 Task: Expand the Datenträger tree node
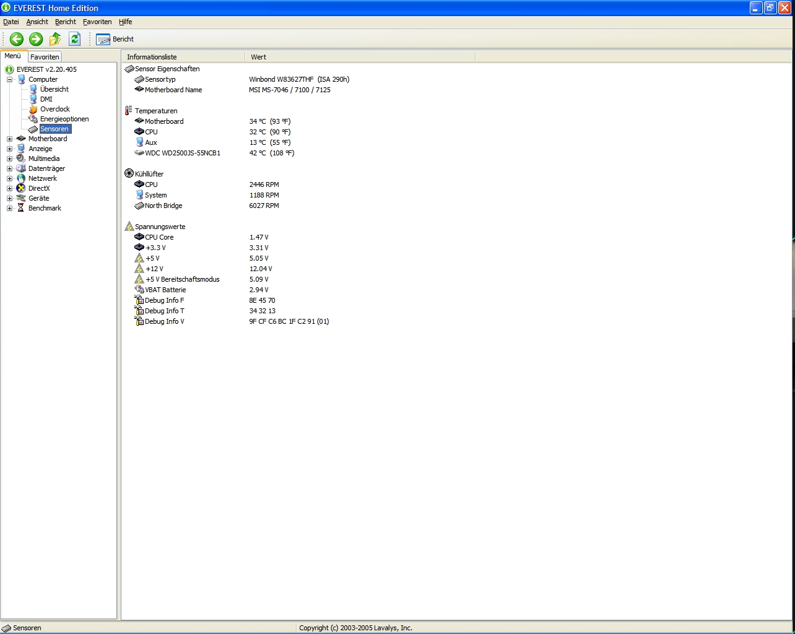[9, 168]
